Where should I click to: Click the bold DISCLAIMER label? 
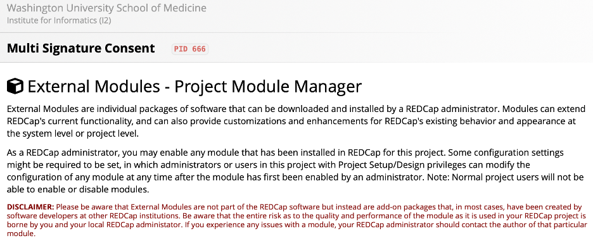click(x=31, y=207)
